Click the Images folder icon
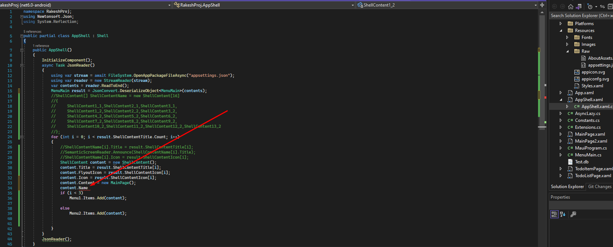Viewport: 613px width, 247px height. click(577, 44)
